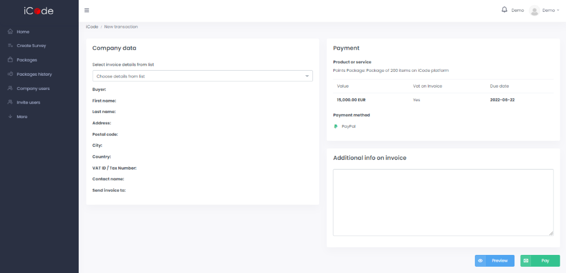This screenshot has height=273, width=566.
Task: Click the Home icon in sidebar
Action: (10, 32)
